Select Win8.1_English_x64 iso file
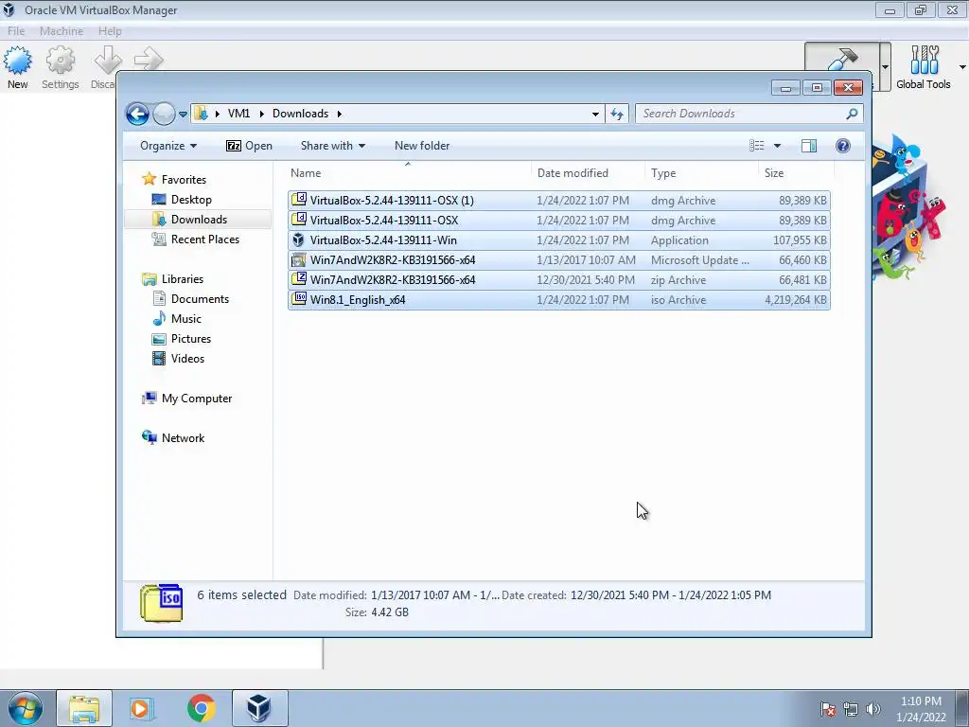The height and width of the screenshot is (727, 969). pyautogui.click(x=558, y=300)
